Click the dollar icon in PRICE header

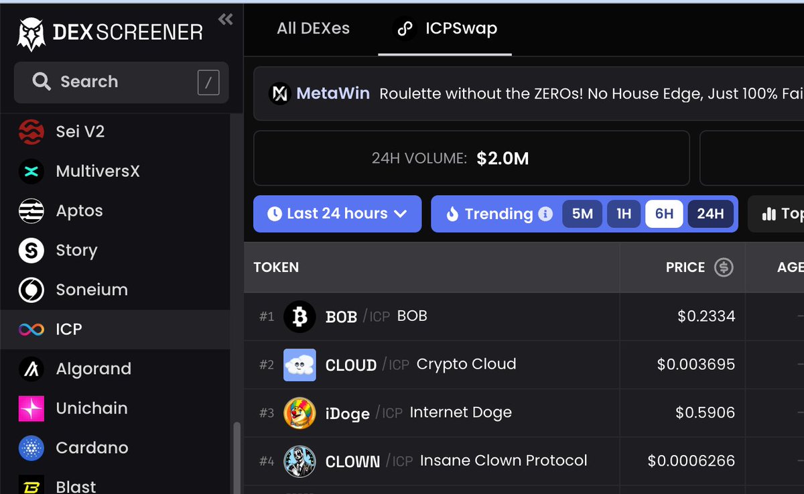[x=724, y=267]
